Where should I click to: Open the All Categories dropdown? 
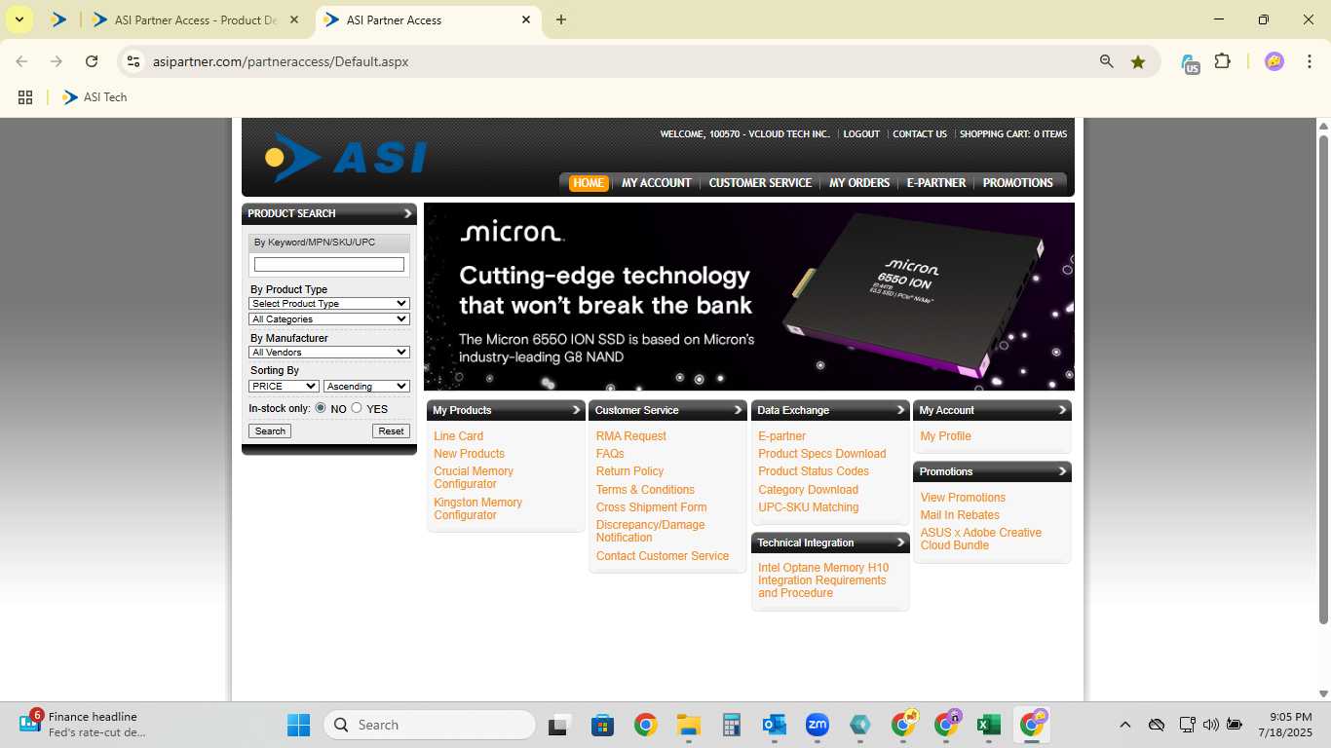click(x=329, y=319)
